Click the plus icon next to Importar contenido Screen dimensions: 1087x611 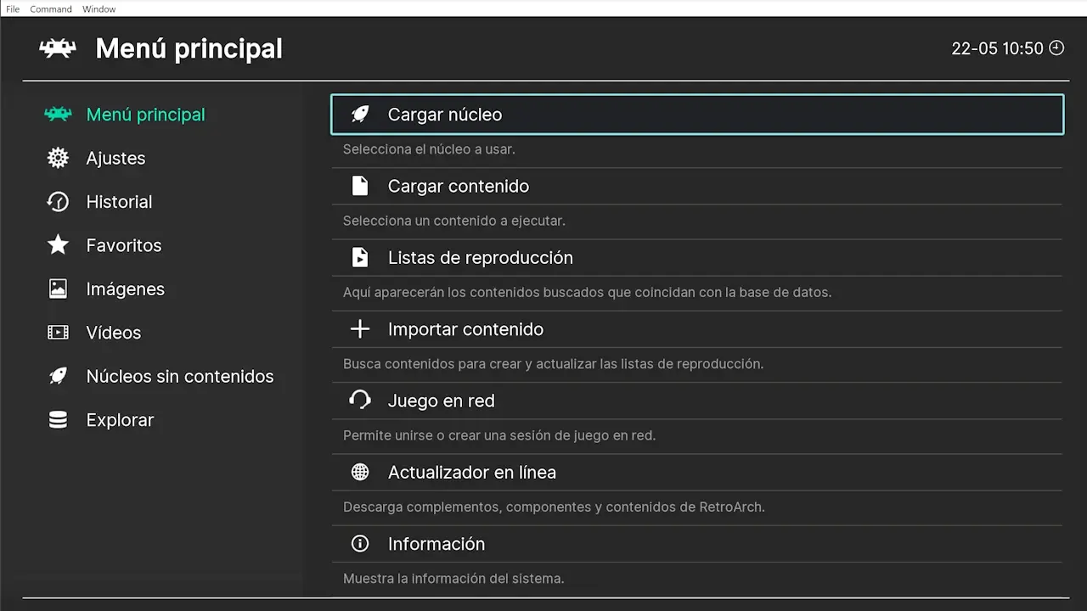tap(359, 328)
